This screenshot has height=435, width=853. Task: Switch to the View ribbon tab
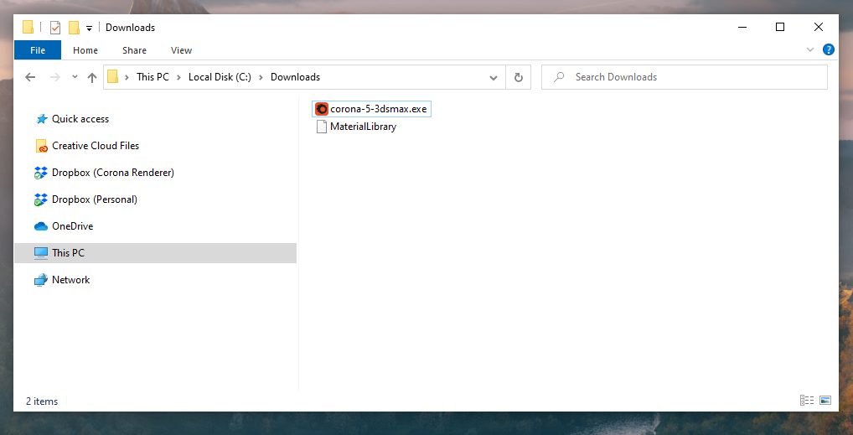click(x=181, y=50)
